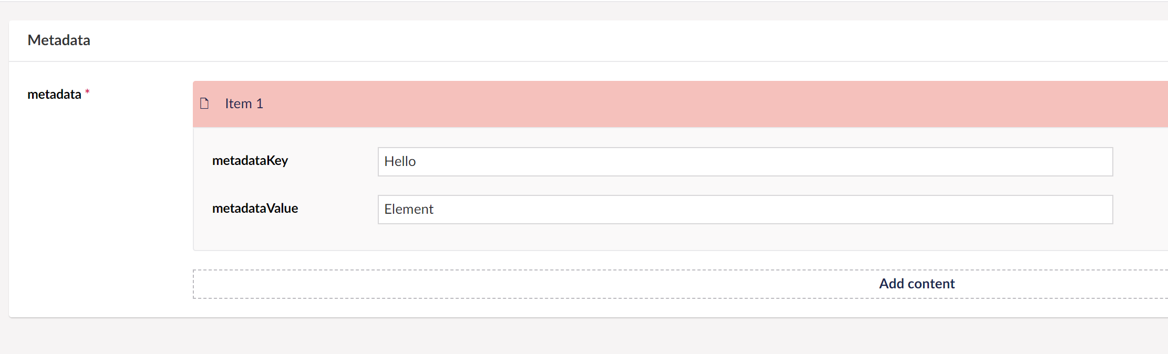Select the metadataValue field containing Element
The width and height of the screenshot is (1168, 354).
736,209
